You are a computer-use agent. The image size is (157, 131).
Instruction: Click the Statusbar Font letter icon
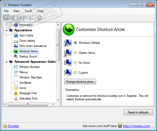tap(16, 98)
